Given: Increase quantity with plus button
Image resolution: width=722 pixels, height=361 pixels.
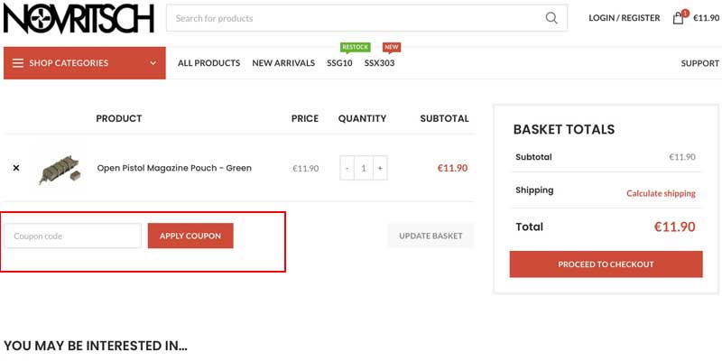Looking at the screenshot, I should 380,168.
